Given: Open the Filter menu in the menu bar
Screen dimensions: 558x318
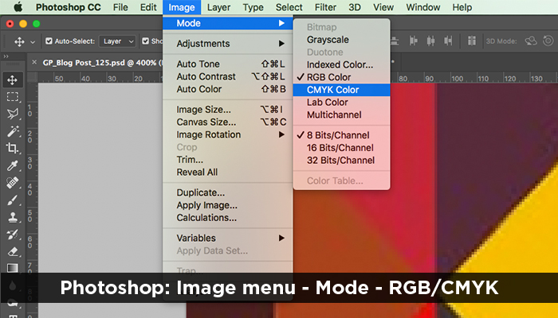Looking at the screenshot, I should click(x=324, y=7).
